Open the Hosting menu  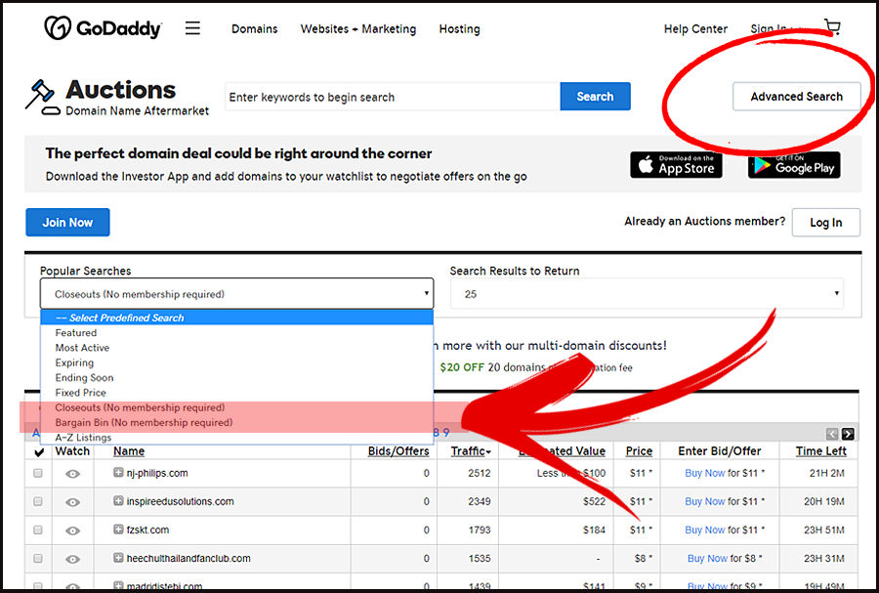tap(460, 29)
